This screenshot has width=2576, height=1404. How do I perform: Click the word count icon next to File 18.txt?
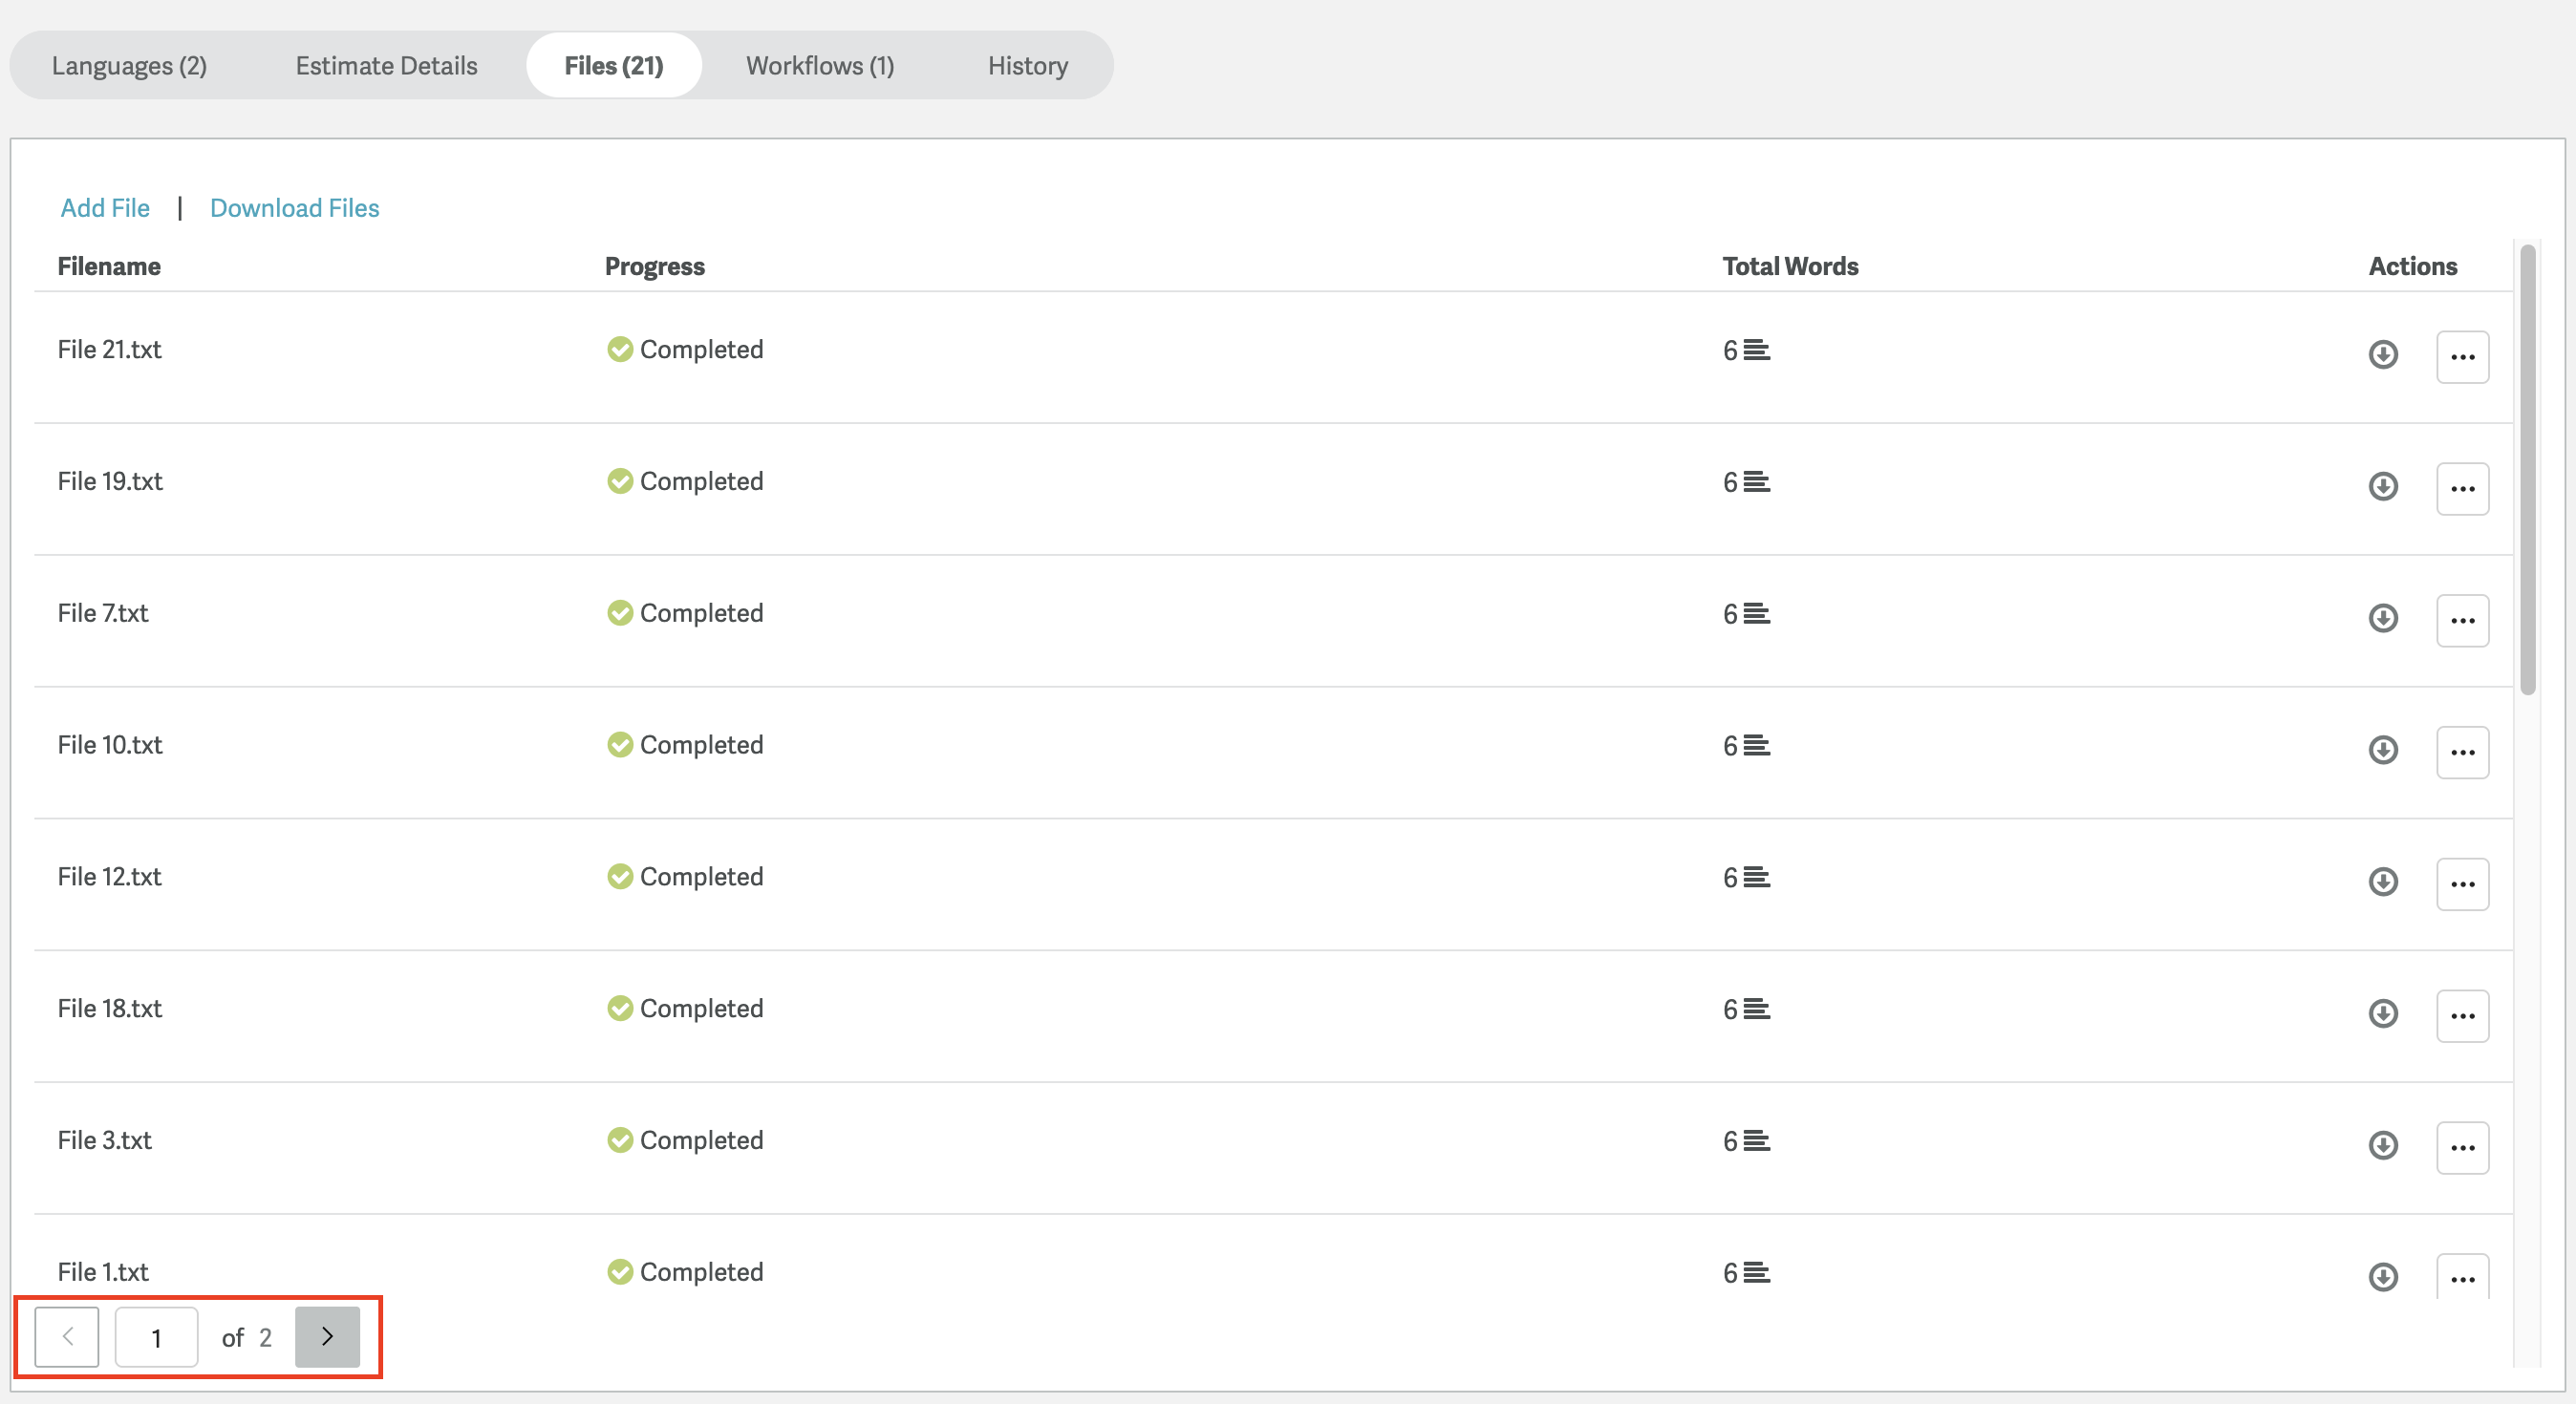1756,1010
